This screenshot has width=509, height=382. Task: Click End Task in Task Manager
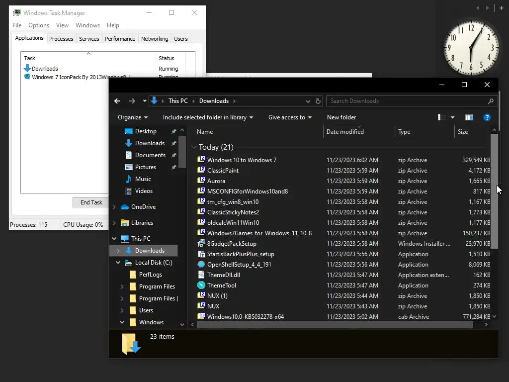91,202
